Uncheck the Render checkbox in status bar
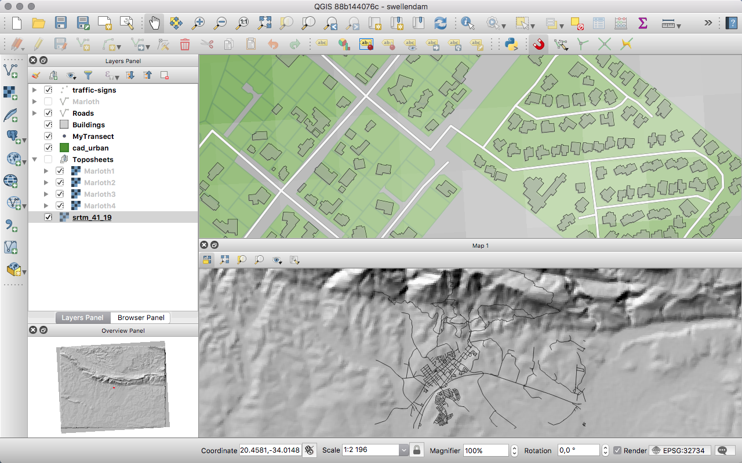Viewport: 742px width, 463px height. [617, 450]
